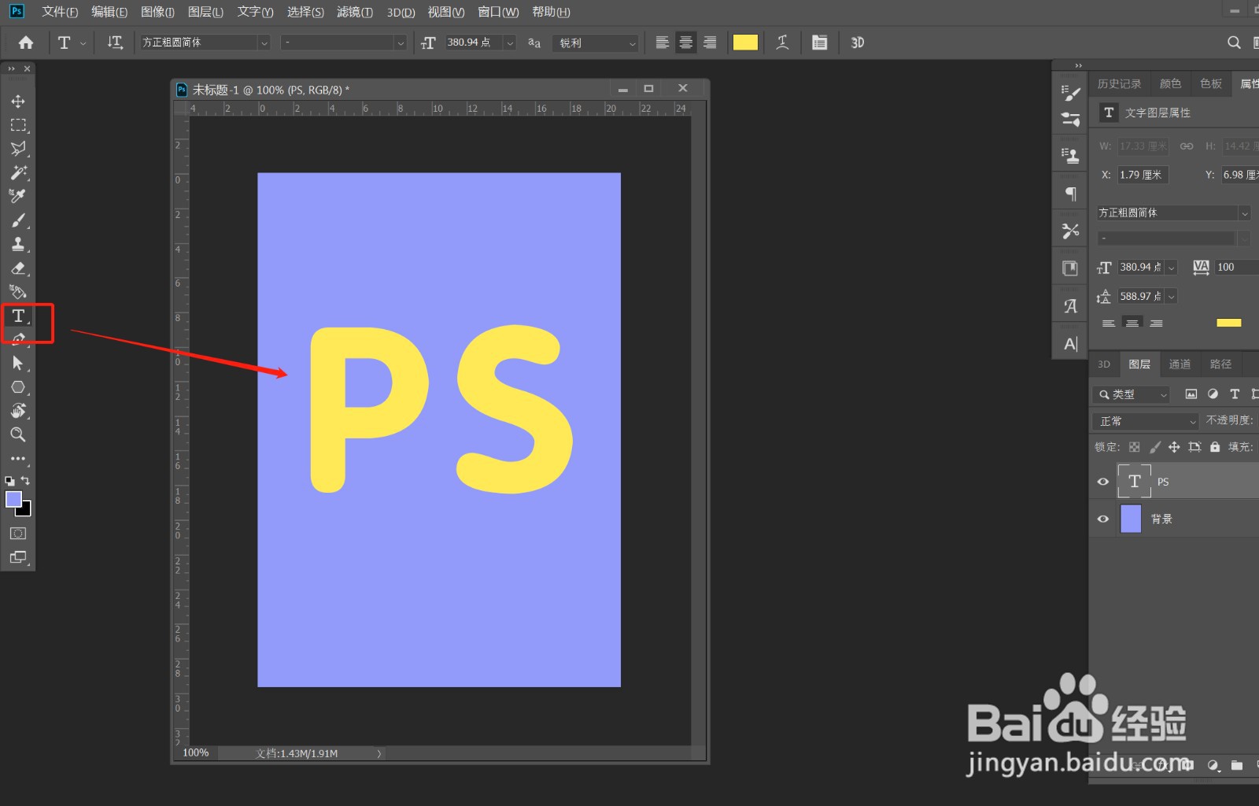Change the screen mode

17,557
